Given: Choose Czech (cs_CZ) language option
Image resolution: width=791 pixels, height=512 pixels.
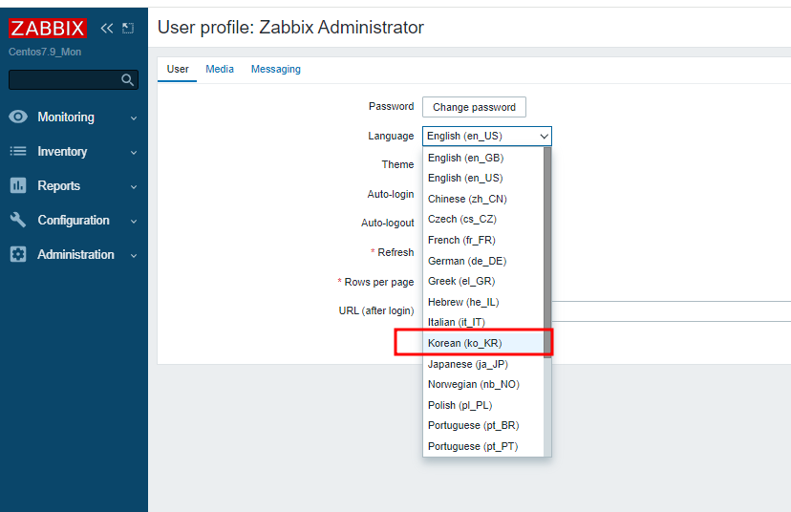Looking at the screenshot, I should [483, 219].
